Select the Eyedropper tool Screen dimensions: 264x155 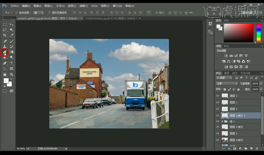(x=12, y=35)
